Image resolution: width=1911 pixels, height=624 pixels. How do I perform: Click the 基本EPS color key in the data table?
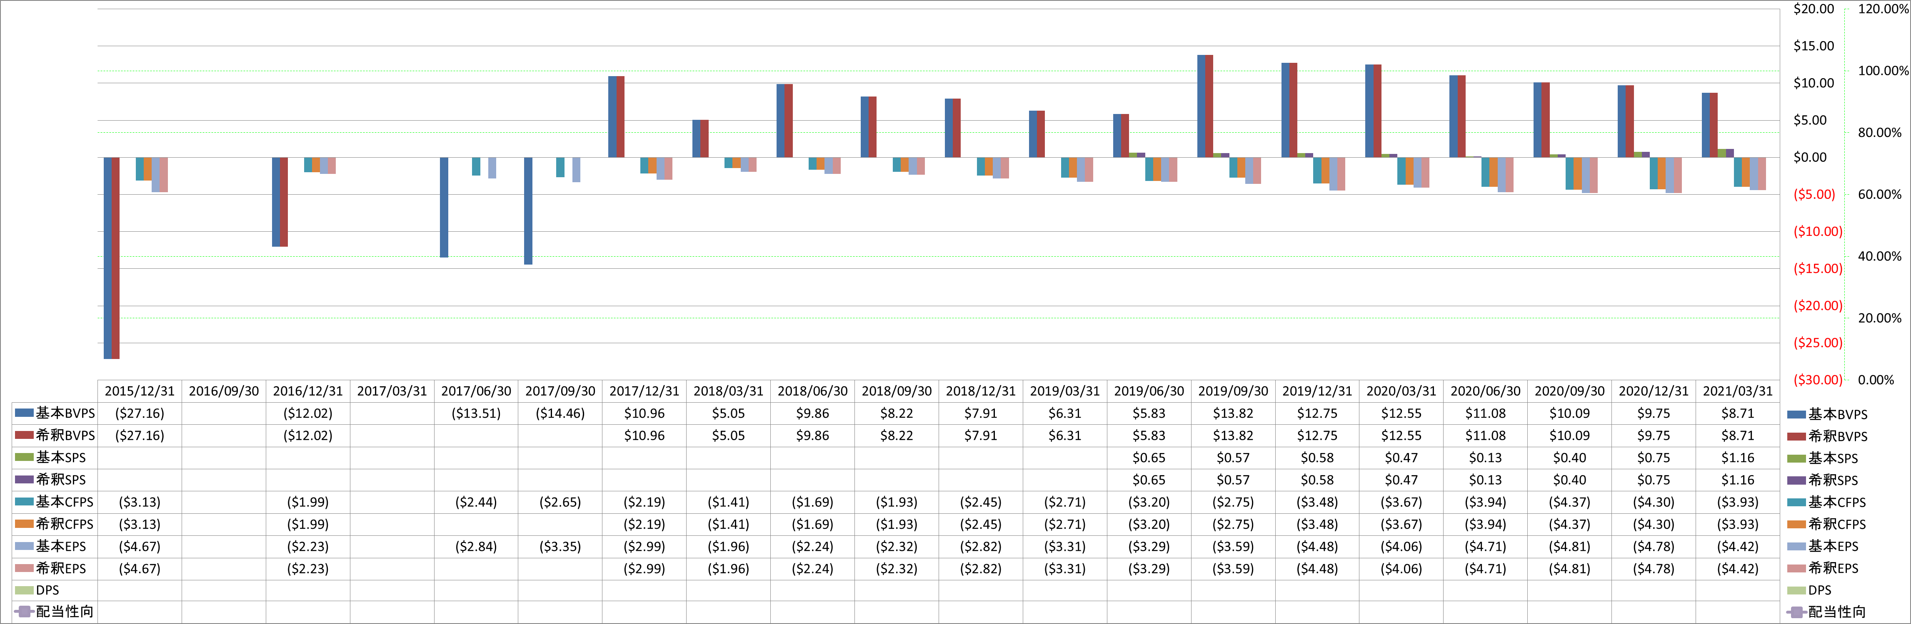coord(25,546)
